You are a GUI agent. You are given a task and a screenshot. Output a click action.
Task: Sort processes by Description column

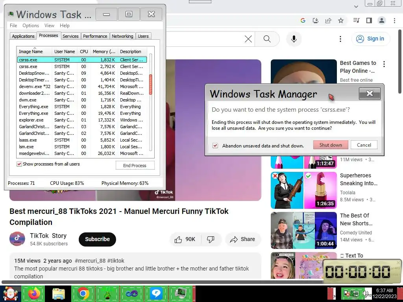click(x=132, y=52)
